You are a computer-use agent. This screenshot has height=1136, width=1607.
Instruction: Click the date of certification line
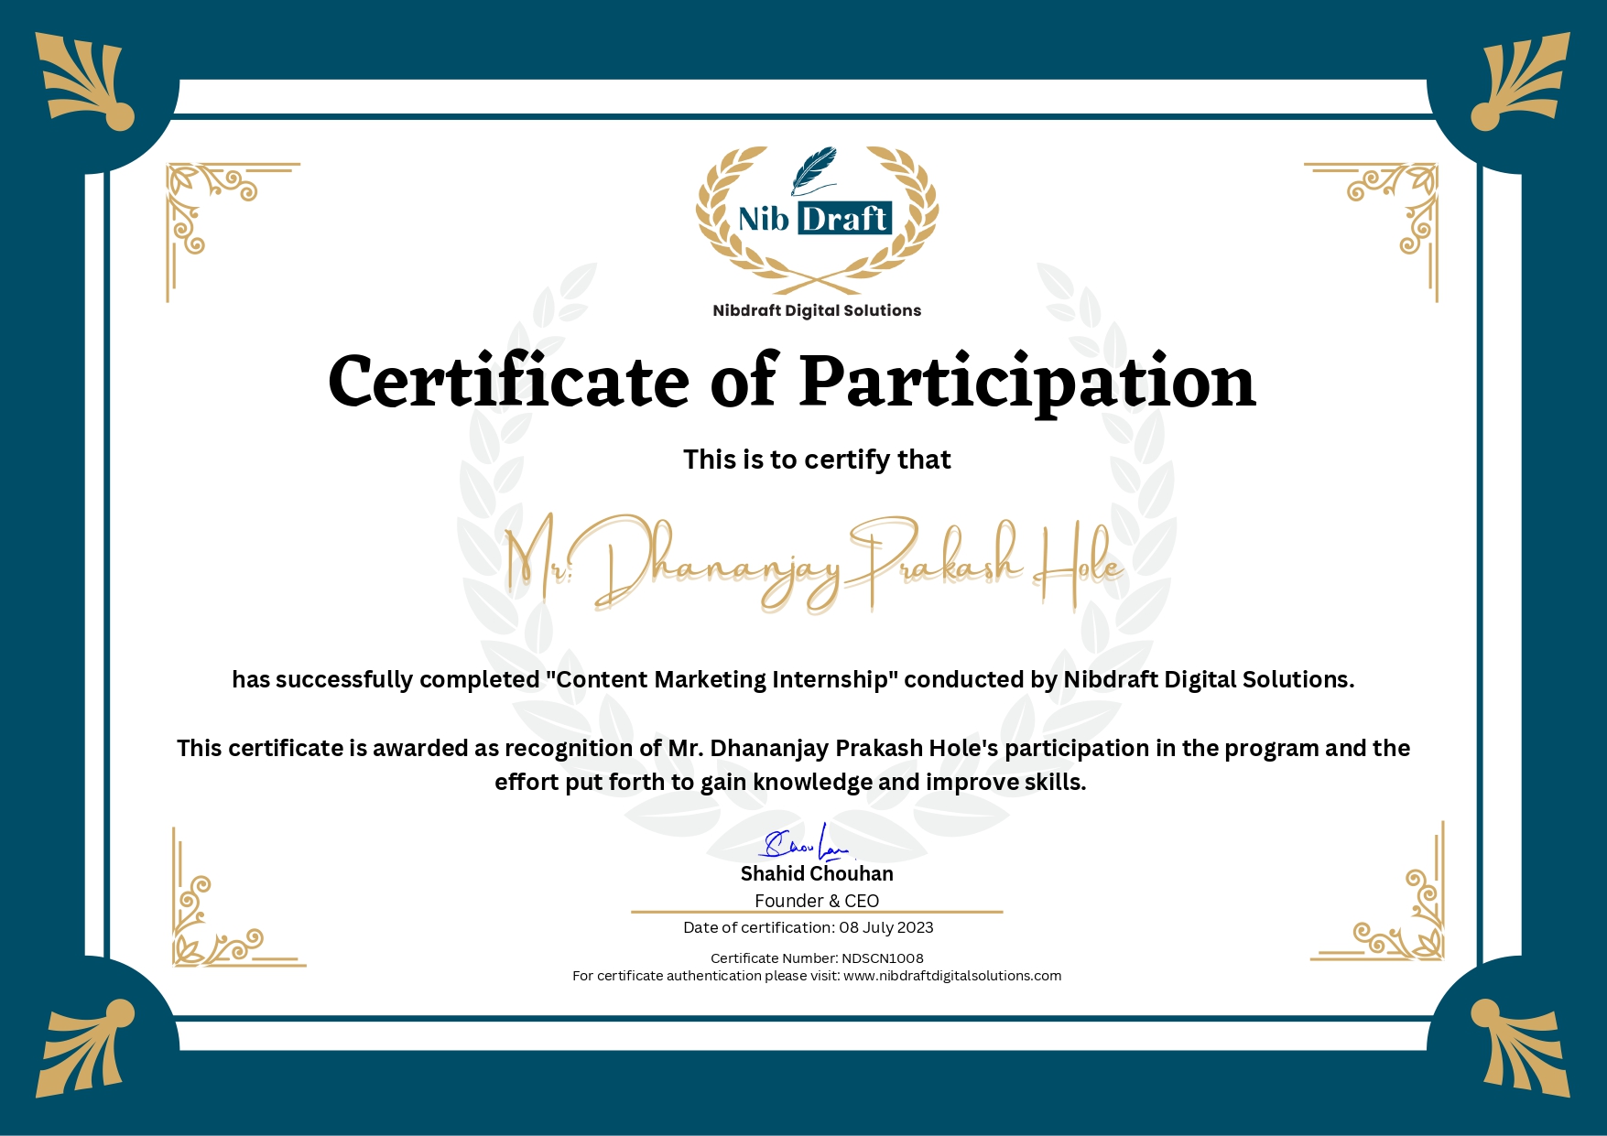coord(809,927)
